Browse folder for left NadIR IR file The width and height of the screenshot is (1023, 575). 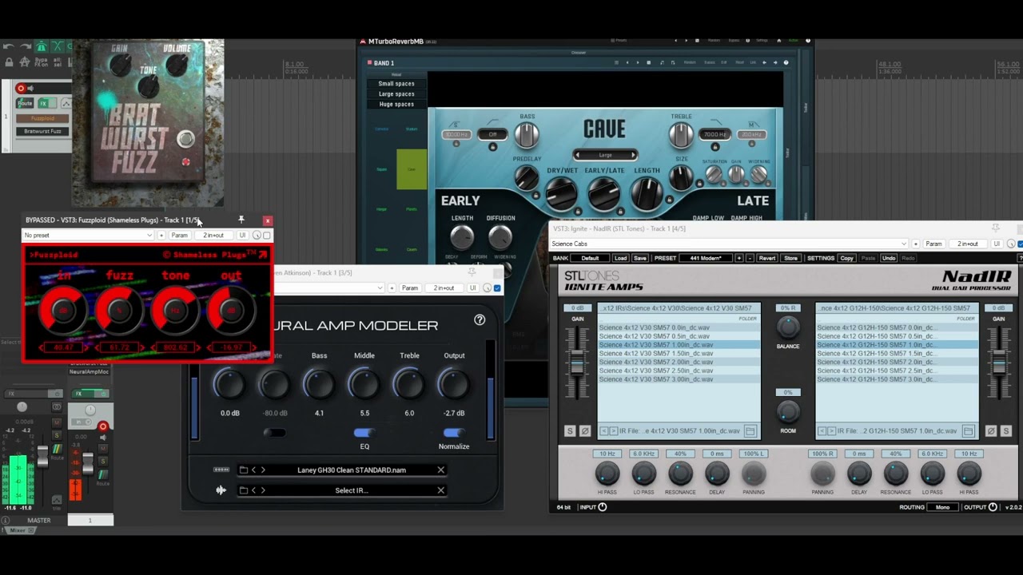(750, 431)
